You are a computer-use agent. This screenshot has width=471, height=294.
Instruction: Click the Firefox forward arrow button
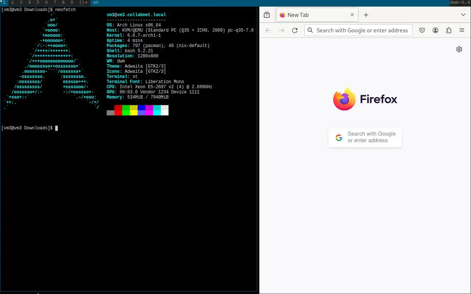click(x=281, y=31)
